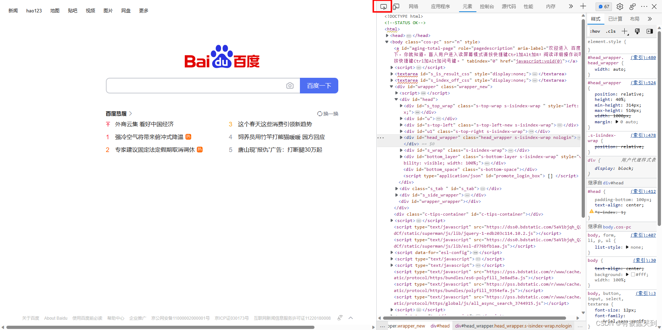Click the footer assistive icon
Image resolution: width=662 pixels, height=330 pixels.
point(340,318)
